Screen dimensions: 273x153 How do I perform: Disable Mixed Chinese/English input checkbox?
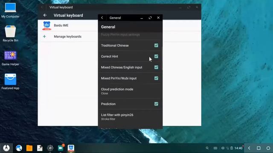(156, 67)
